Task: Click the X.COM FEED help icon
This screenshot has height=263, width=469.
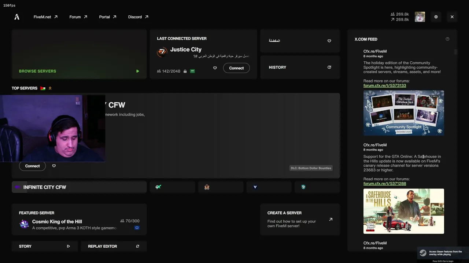Action: point(447,39)
